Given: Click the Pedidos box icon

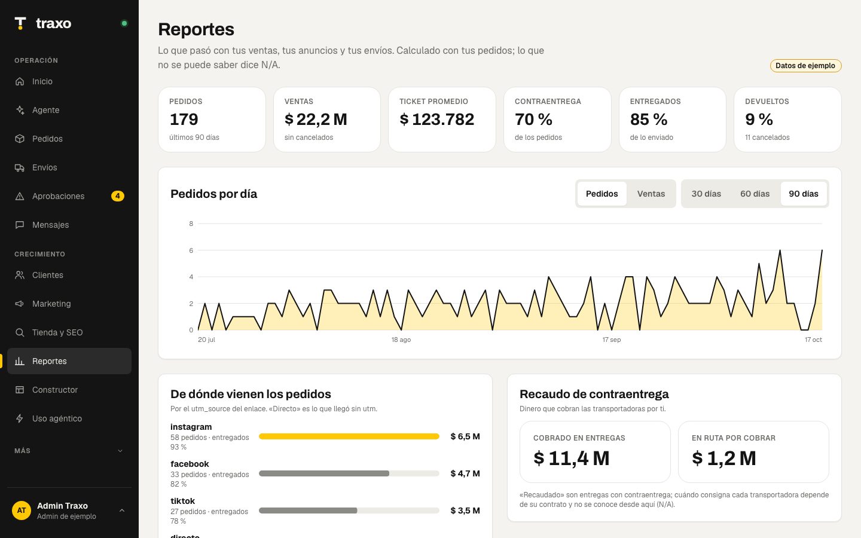Looking at the screenshot, I should 20,139.
